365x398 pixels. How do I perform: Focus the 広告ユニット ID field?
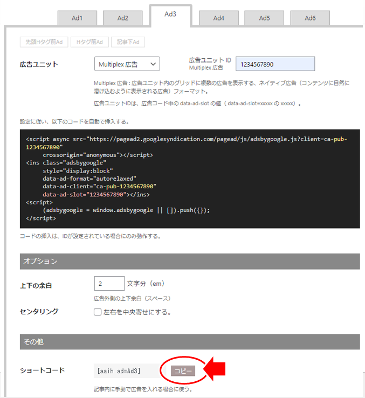(275, 64)
